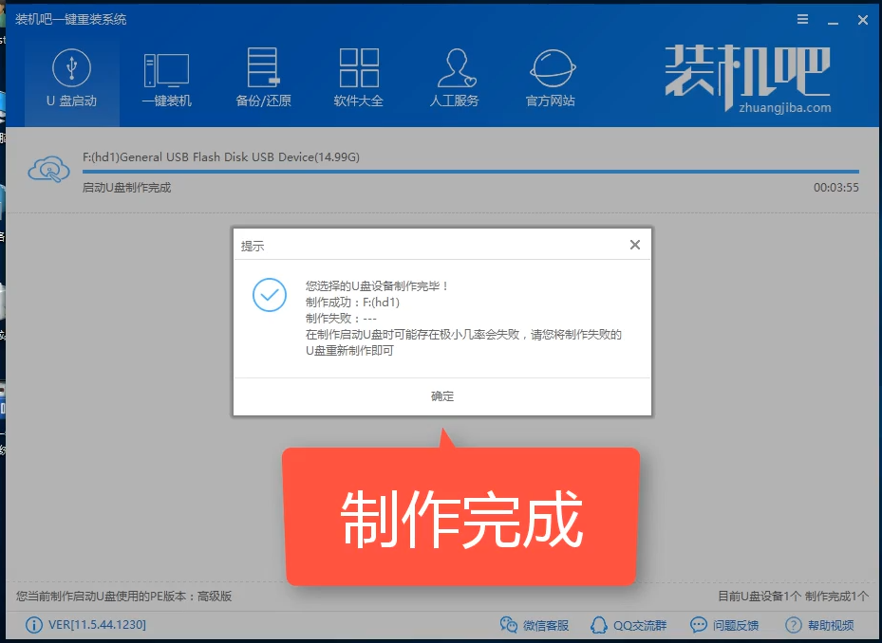Click the red 制作完成 callout banner
This screenshot has width=882, height=643.
point(460,517)
